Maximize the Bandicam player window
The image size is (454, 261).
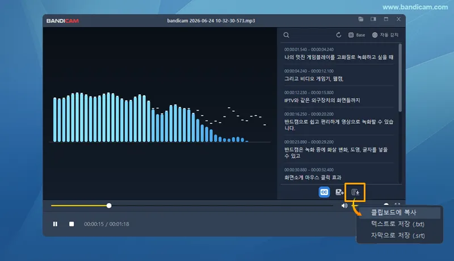coord(386,19)
